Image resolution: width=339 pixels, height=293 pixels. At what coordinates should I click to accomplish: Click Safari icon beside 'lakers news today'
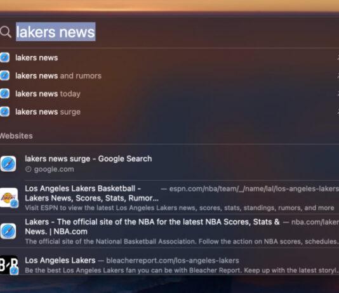tap(4, 94)
